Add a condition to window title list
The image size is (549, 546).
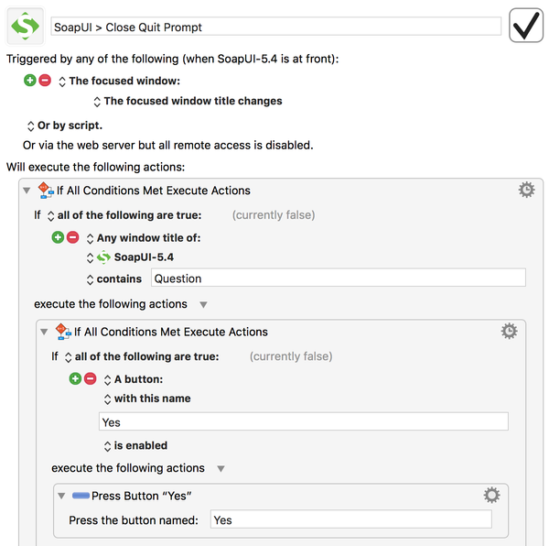point(59,237)
